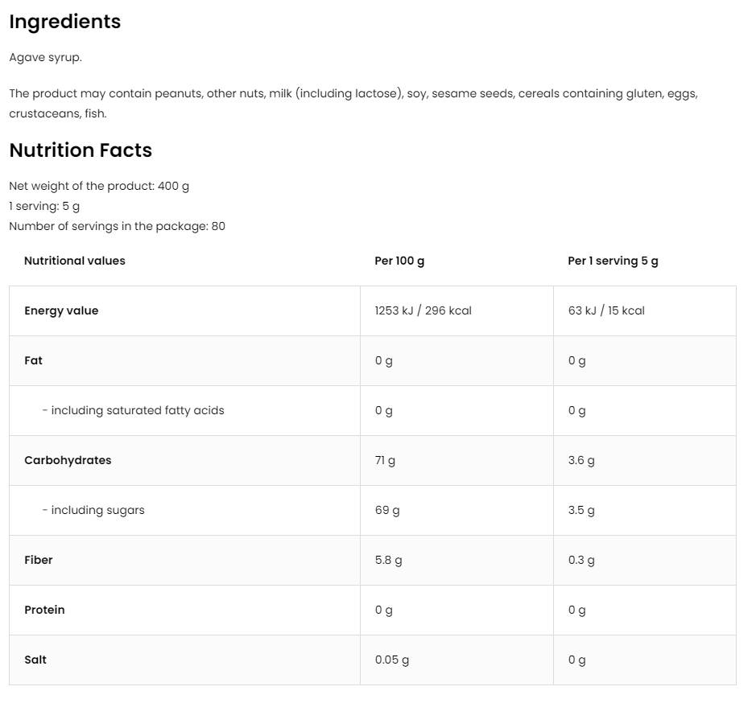Screen dimensions: 752x703
Task: Select the 71 g carbohydrates value
Action: pos(385,460)
